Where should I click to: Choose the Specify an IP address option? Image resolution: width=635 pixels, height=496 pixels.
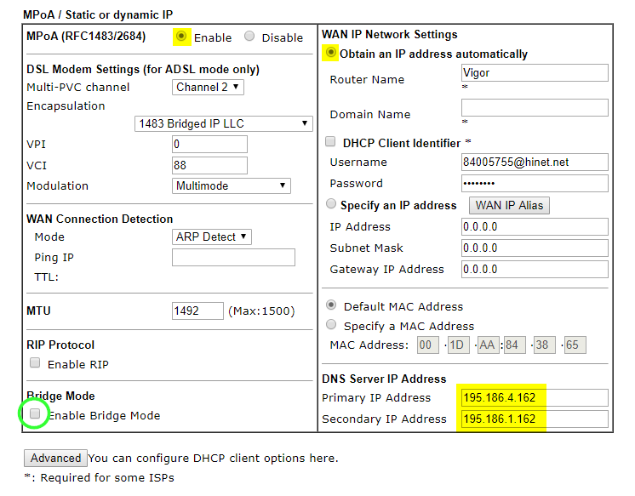click(330, 205)
